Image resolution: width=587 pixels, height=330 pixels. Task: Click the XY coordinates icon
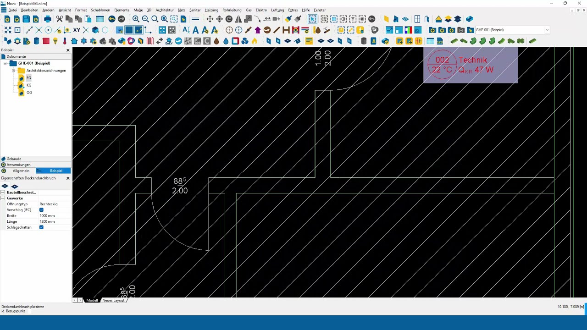point(77,30)
